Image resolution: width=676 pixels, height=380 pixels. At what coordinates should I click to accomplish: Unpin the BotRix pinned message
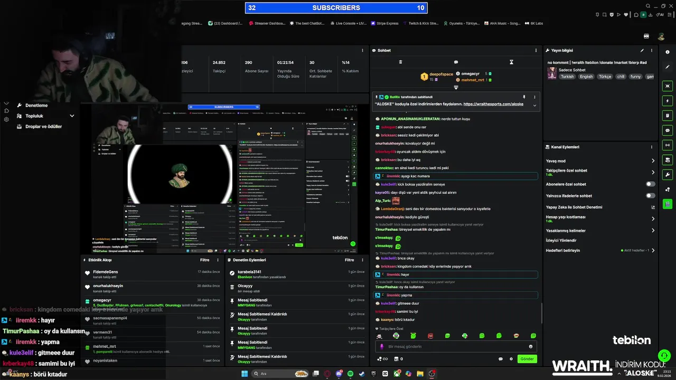point(524,97)
